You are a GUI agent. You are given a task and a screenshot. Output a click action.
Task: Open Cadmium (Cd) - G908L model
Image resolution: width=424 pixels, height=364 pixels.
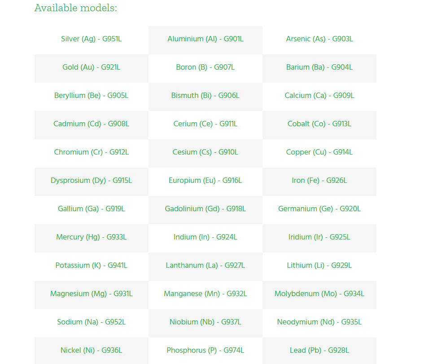91,124
